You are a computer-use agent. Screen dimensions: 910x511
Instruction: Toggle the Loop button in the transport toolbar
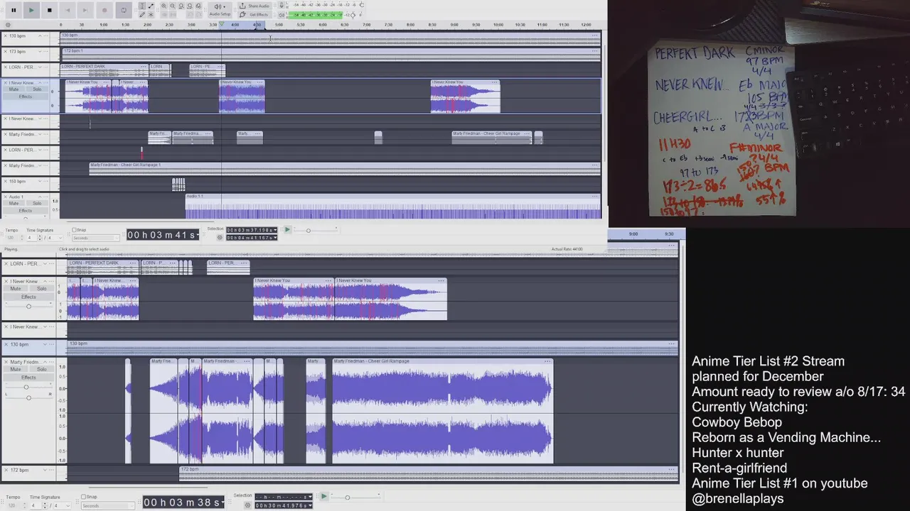click(124, 10)
